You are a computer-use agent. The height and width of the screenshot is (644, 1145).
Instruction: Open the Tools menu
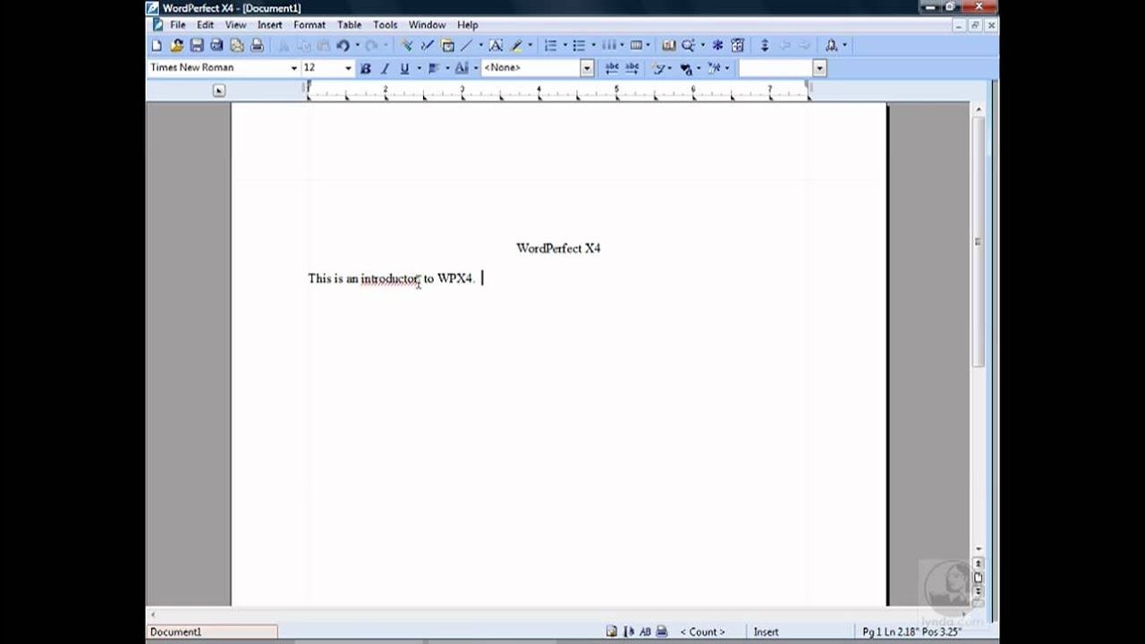[386, 25]
